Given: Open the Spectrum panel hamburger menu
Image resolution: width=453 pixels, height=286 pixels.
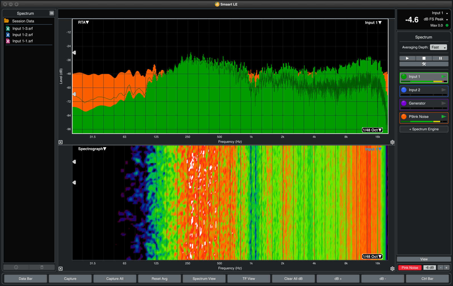Looking at the screenshot, I should pos(52,13).
